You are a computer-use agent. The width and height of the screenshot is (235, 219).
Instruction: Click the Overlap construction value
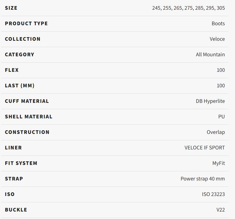coord(216,132)
